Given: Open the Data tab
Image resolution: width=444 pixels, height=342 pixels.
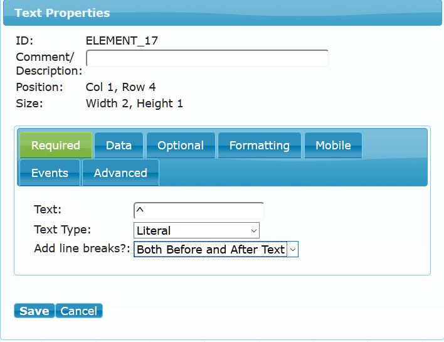Looking at the screenshot, I should (x=119, y=145).
